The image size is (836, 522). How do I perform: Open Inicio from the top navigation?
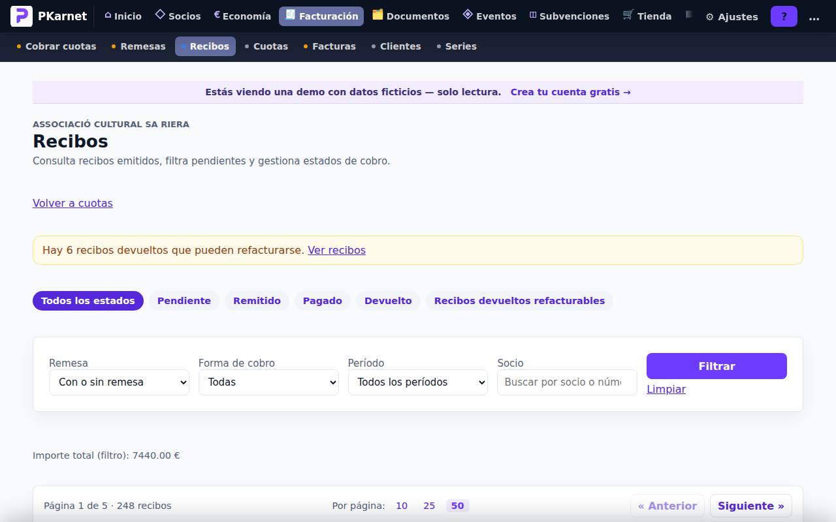123,16
